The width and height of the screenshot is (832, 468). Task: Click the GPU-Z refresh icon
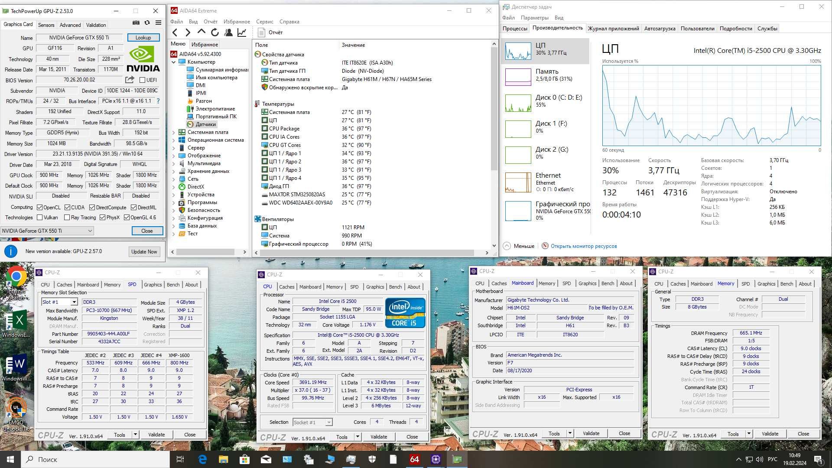pyautogui.click(x=147, y=23)
